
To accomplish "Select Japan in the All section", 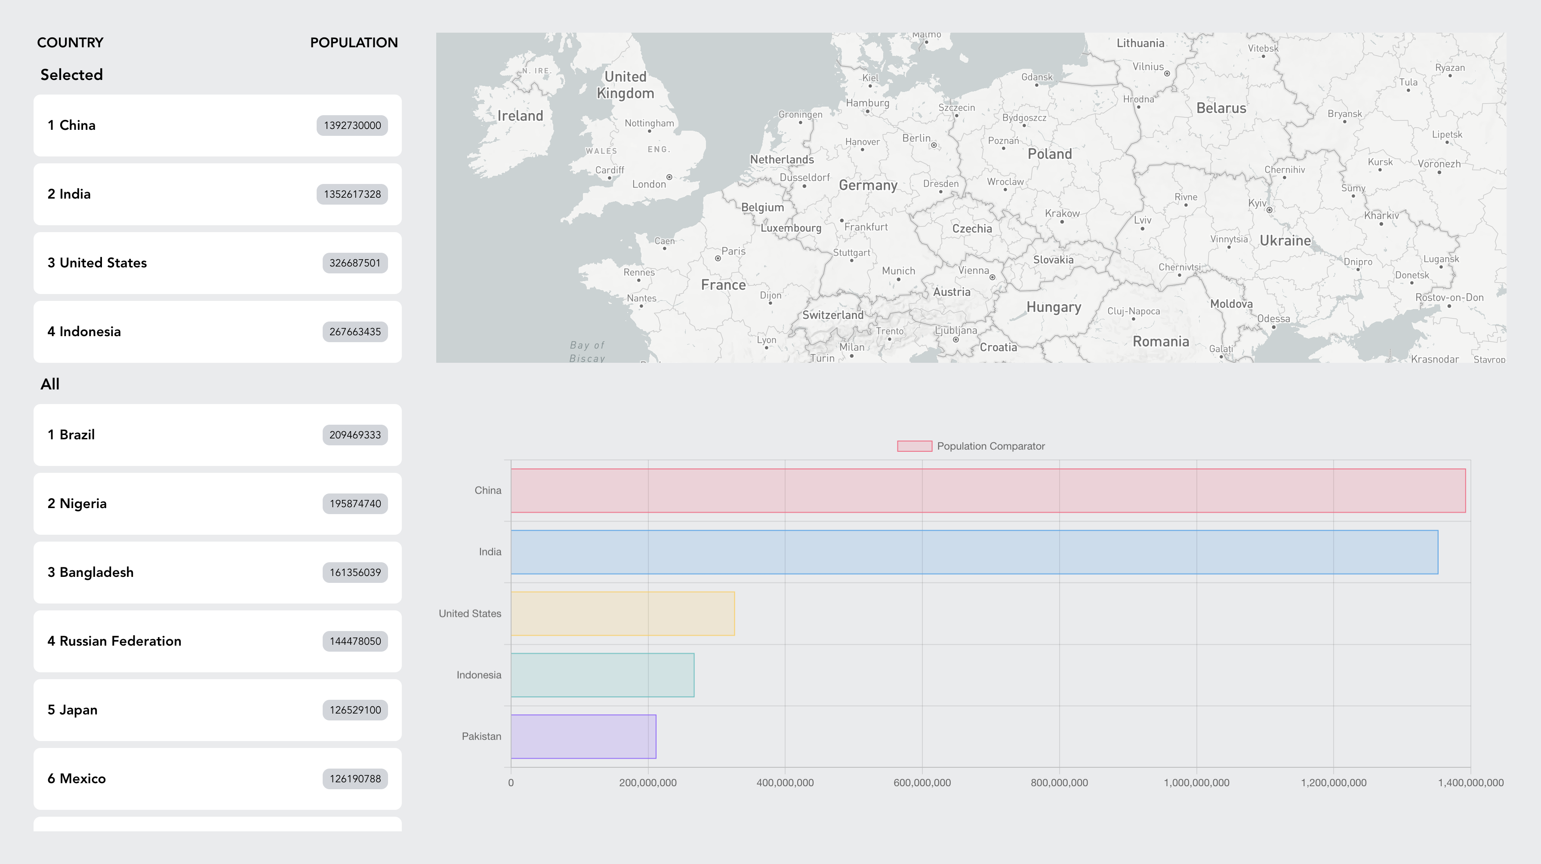I will 217,710.
